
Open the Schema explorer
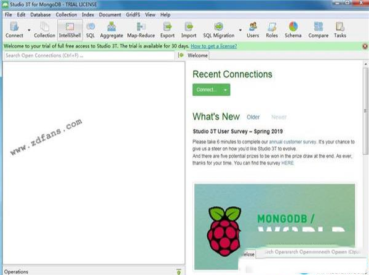click(x=293, y=30)
